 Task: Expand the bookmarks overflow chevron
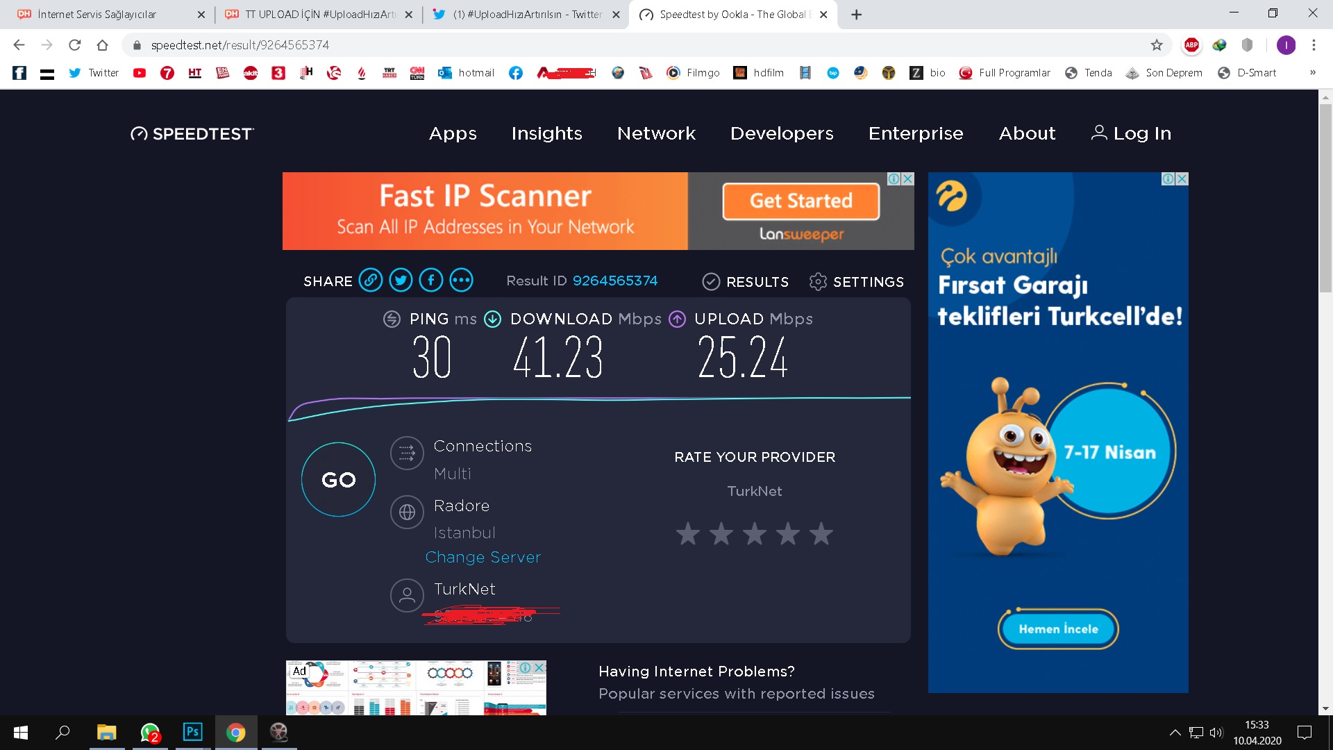[1313, 73]
